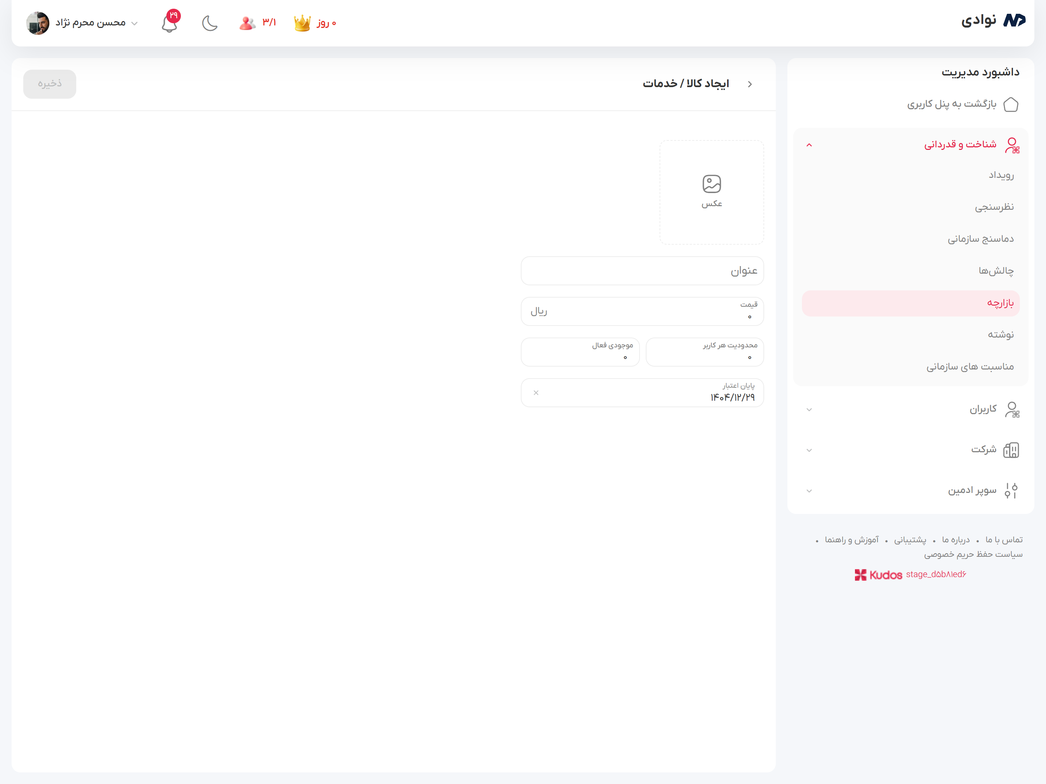Expand the کاربران sidebar section
The height and width of the screenshot is (784, 1046).
click(809, 410)
